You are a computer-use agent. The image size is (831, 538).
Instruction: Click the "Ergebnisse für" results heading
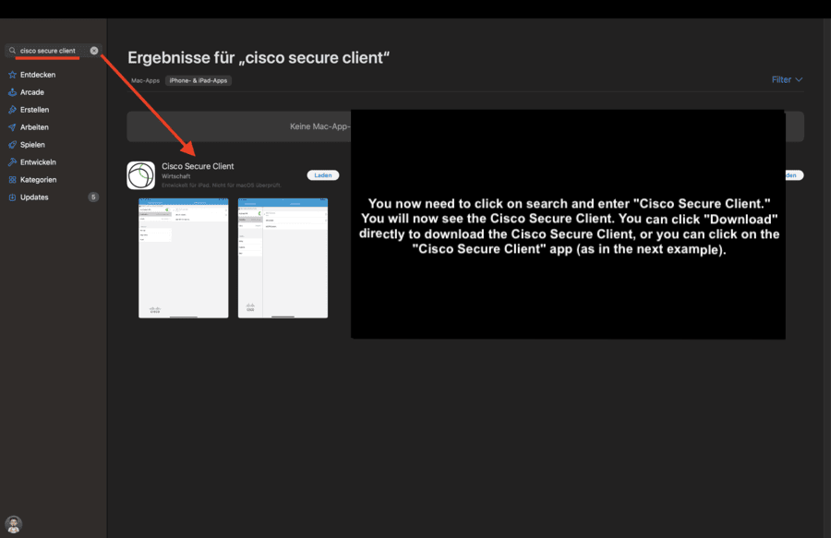(259, 58)
